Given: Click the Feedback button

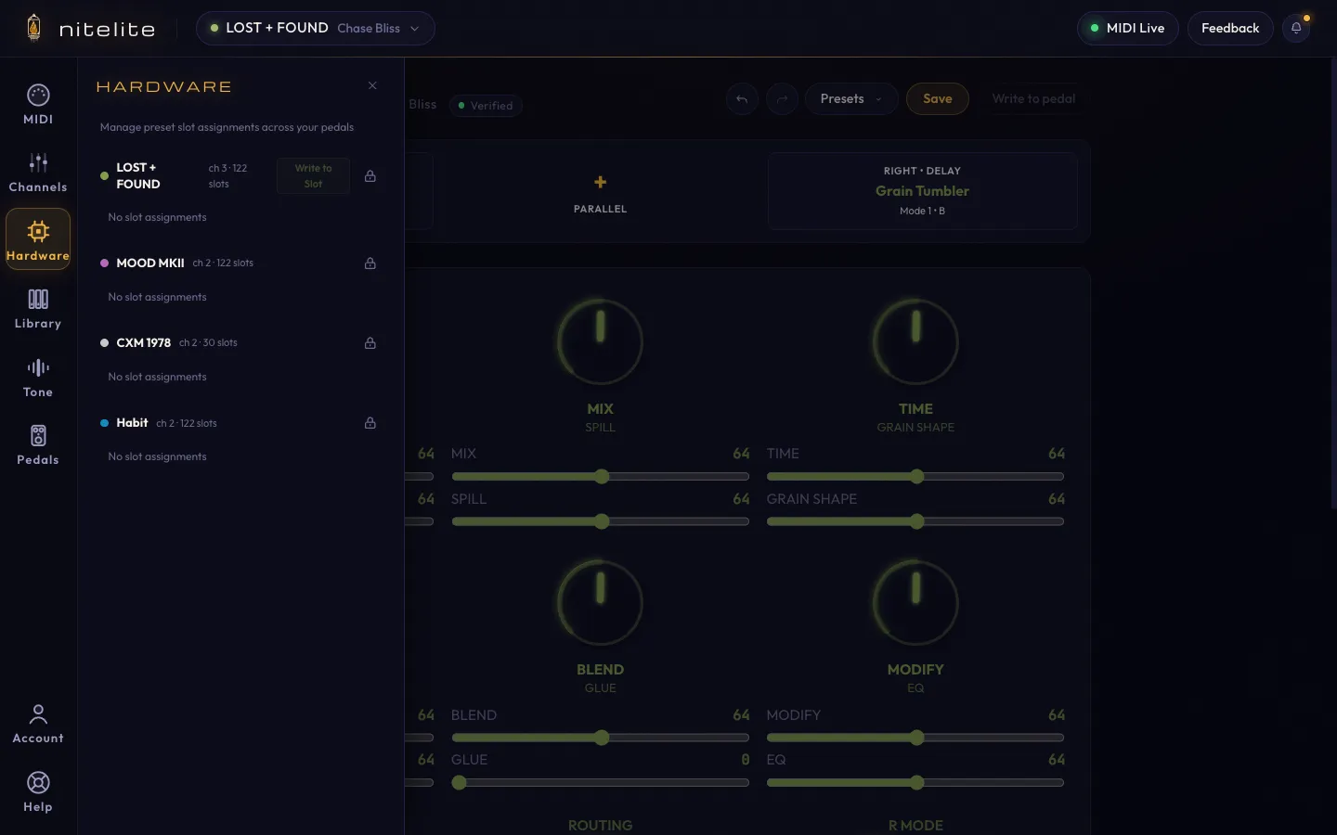Looking at the screenshot, I should (x=1230, y=28).
